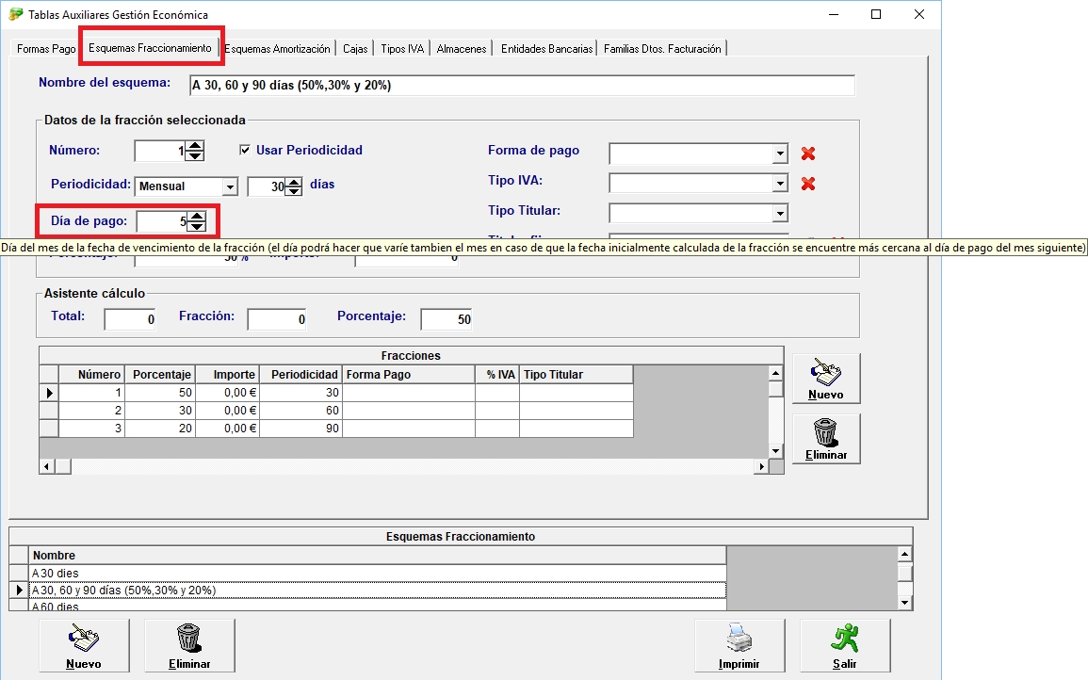
Task: Toggle the Usar Periodicidad checkbox
Action: (x=245, y=150)
